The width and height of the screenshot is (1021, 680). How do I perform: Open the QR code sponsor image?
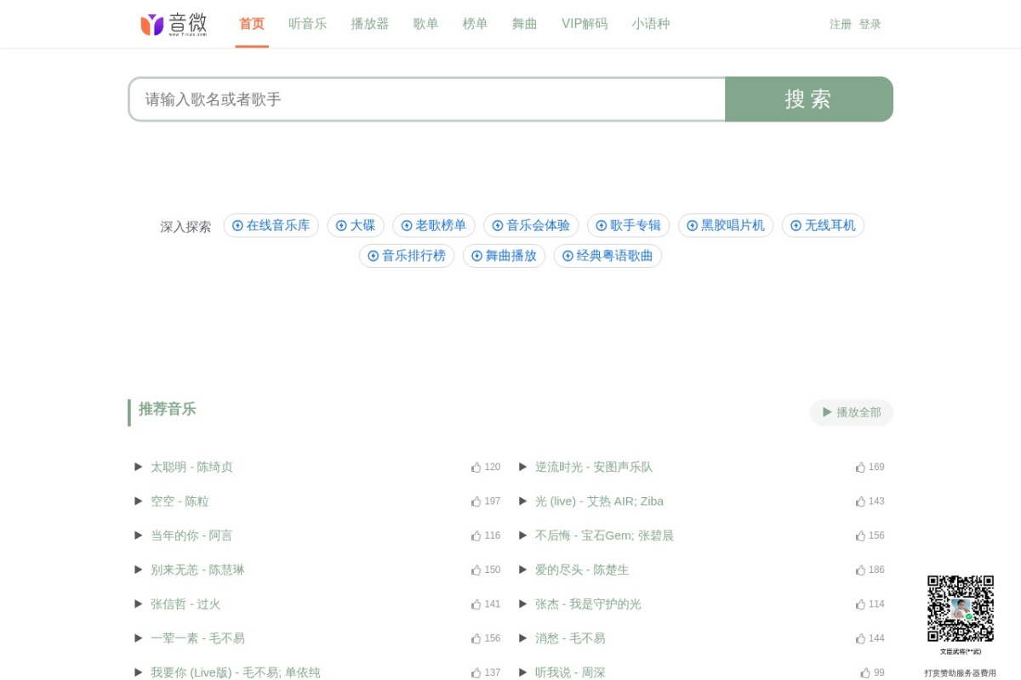pyautogui.click(x=960, y=609)
